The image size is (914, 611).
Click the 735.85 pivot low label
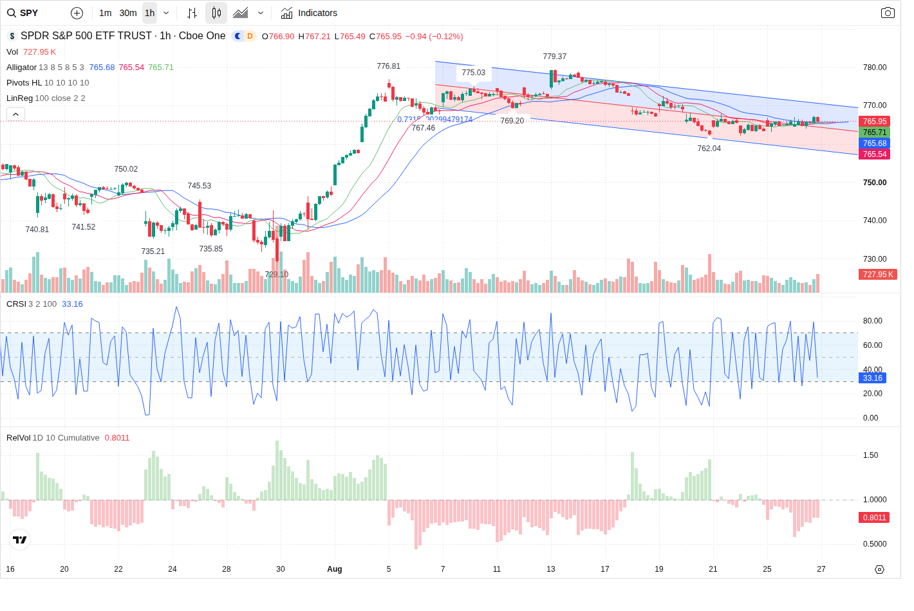coord(211,249)
